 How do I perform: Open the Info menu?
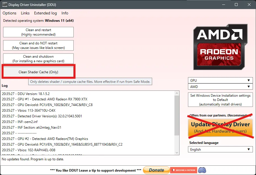point(65,13)
